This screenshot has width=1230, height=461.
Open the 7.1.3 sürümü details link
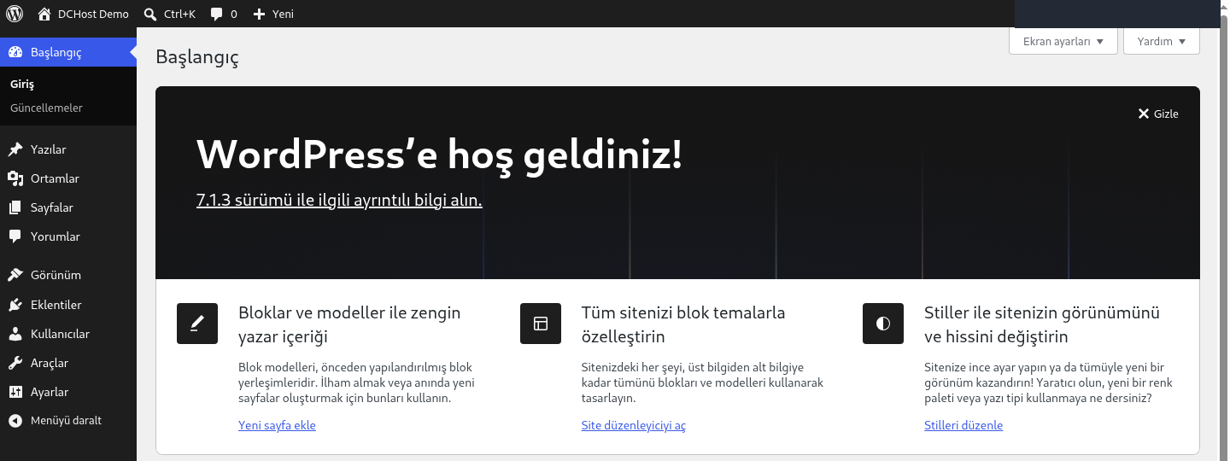(x=339, y=201)
